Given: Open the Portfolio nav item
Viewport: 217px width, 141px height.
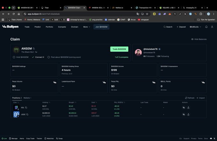Looking at the screenshot, I should click(49, 27).
